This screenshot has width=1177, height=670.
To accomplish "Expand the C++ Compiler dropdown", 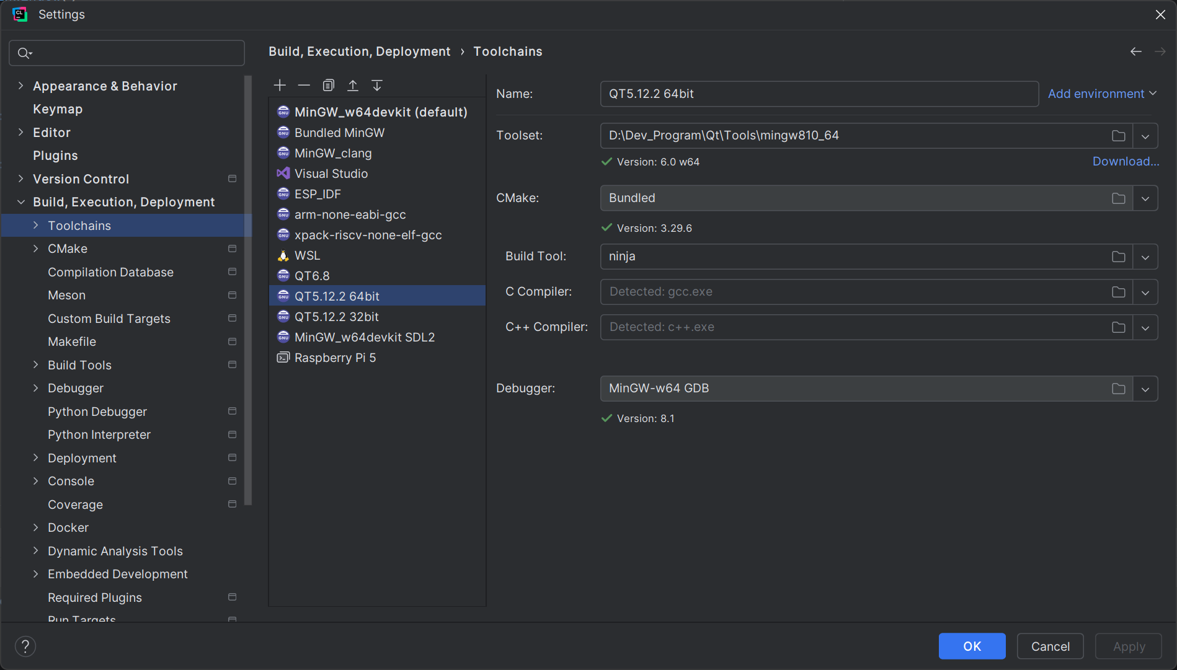I will coord(1145,327).
